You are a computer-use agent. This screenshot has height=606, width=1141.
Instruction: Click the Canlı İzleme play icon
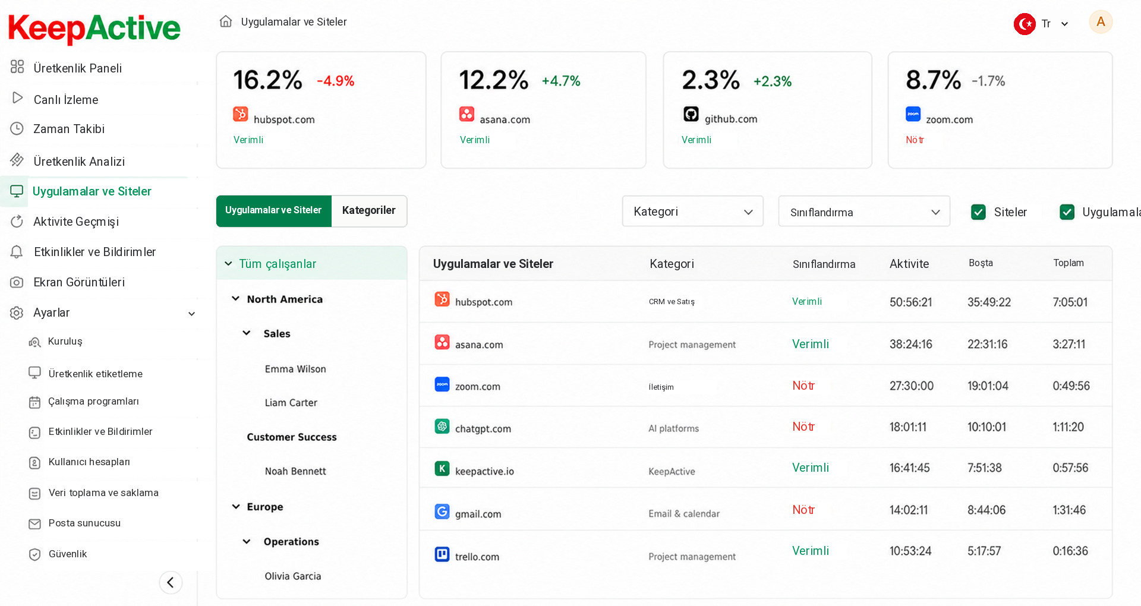[17, 98]
